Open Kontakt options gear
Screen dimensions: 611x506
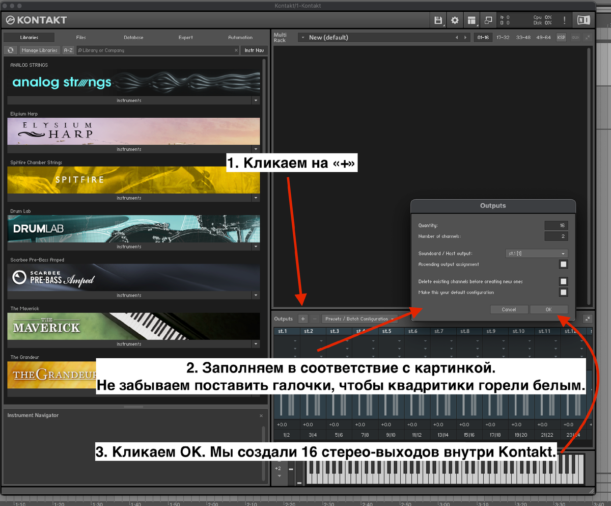(x=455, y=20)
